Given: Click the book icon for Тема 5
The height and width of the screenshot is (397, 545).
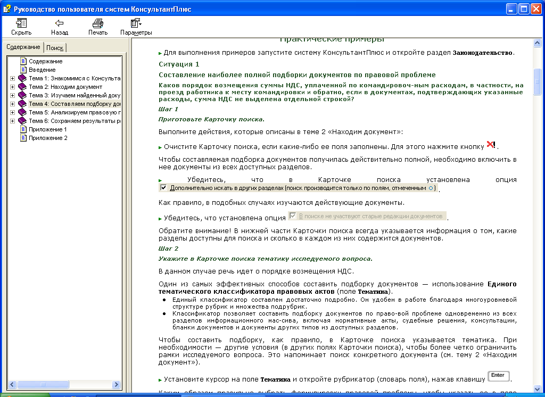Looking at the screenshot, I should tap(22, 112).
